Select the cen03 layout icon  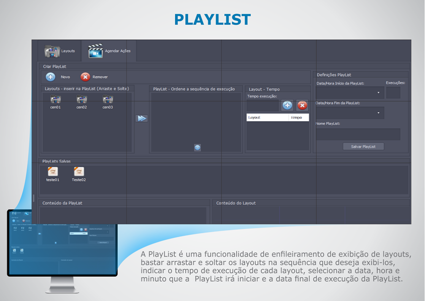pyautogui.click(x=108, y=100)
